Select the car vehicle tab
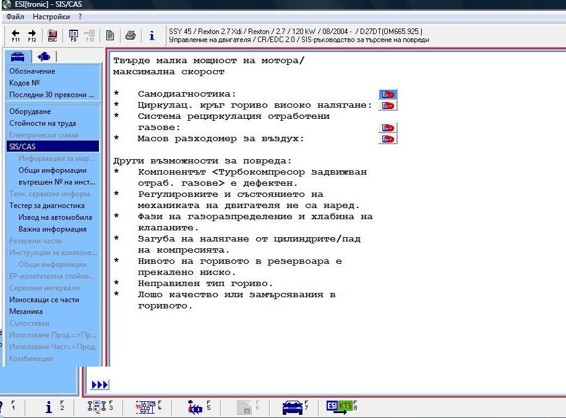 [x=17, y=57]
